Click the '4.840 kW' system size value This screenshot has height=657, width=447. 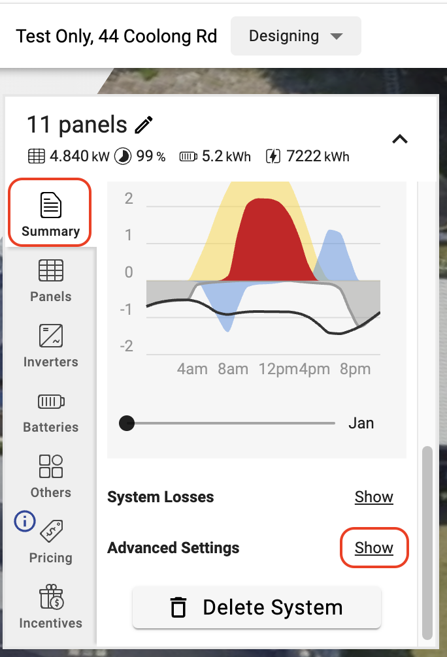(x=79, y=156)
